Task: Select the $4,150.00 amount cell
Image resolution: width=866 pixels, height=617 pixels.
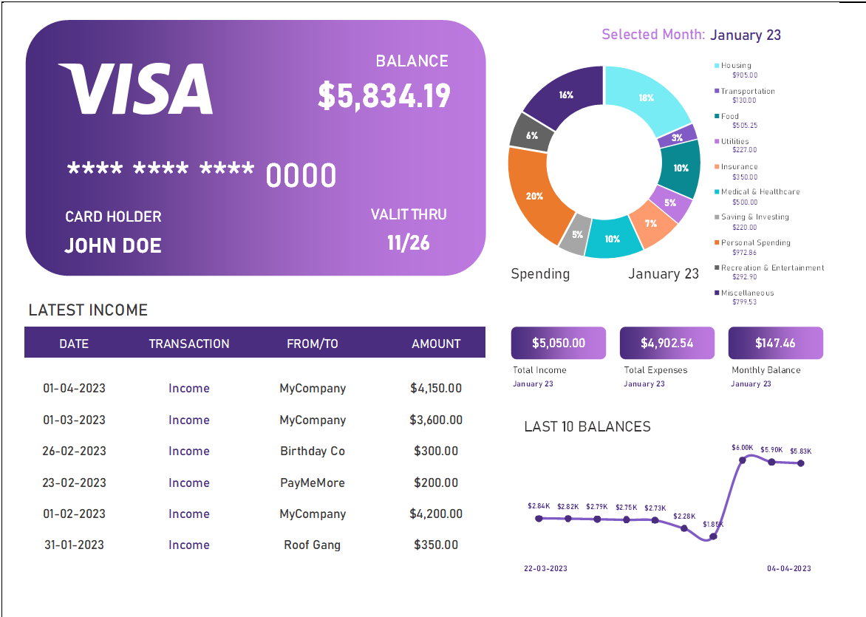Action: click(436, 389)
